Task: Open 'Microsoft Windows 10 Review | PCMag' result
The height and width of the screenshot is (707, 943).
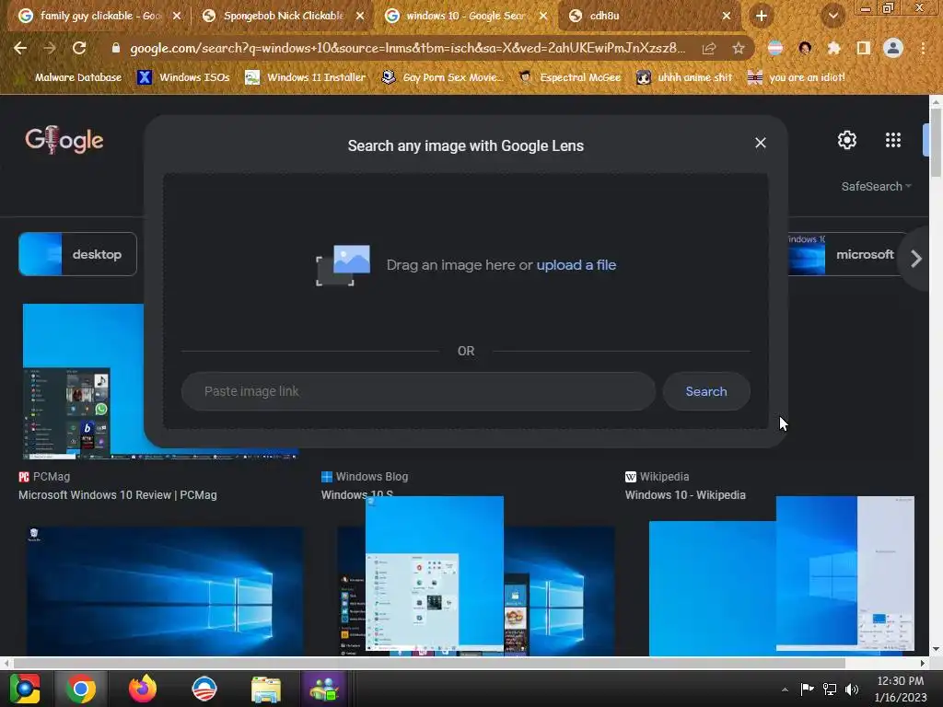Action: point(117,494)
